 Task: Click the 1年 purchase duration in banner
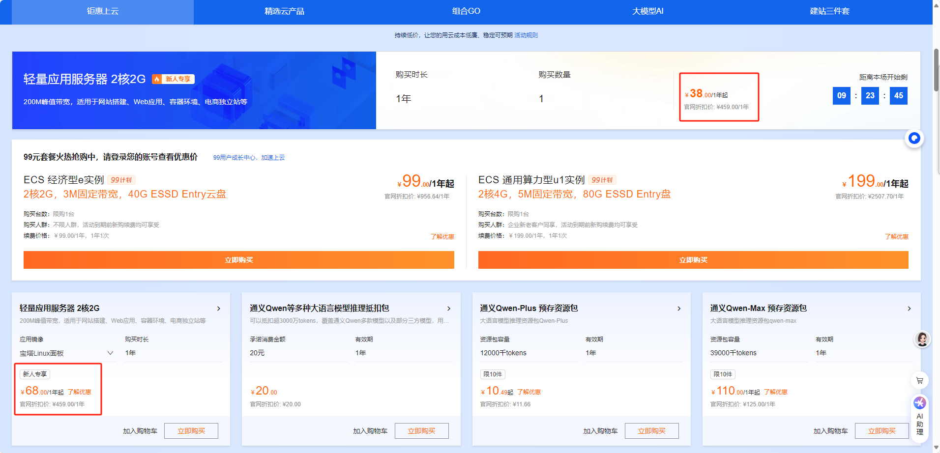404,99
